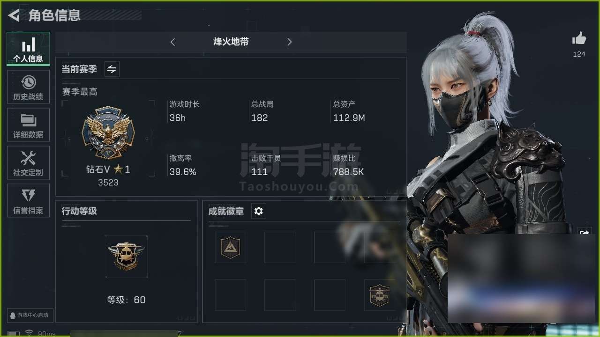600x337 pixels.
Task: Select the first triangle achievement badge
Action: point(230,247)
